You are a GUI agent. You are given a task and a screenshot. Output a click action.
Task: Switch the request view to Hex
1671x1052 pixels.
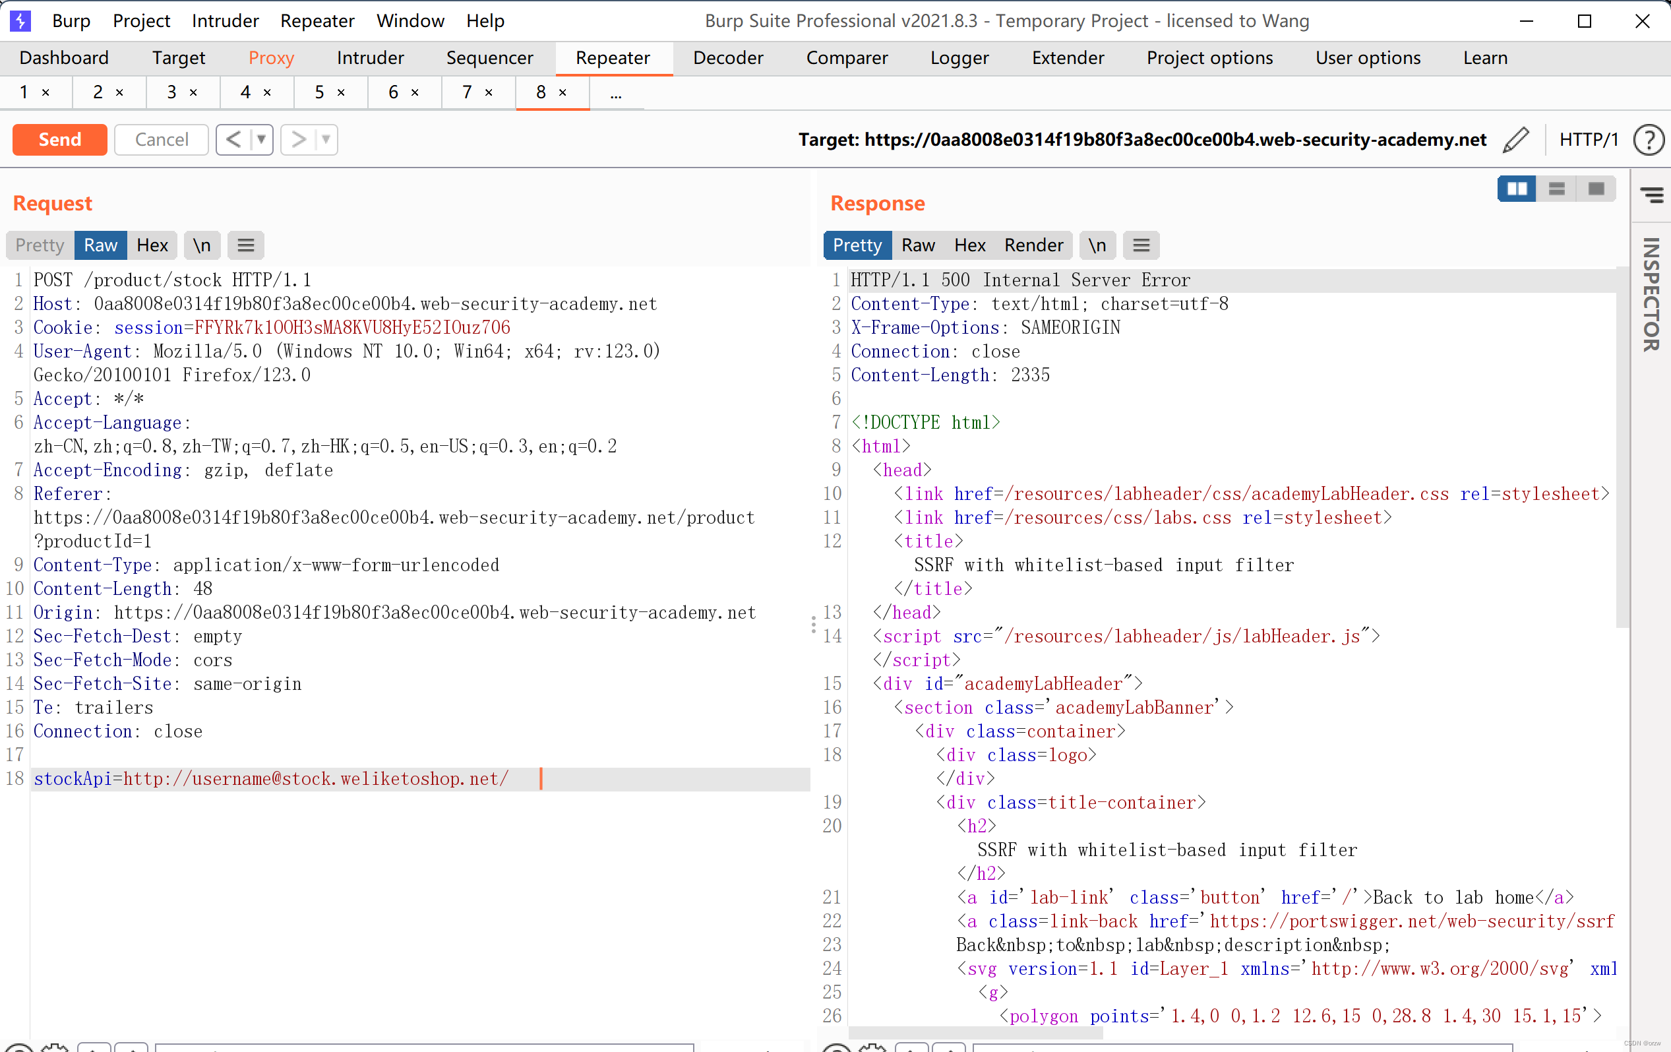click(x=152, y=245)
